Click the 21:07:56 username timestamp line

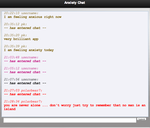(21, 80)
